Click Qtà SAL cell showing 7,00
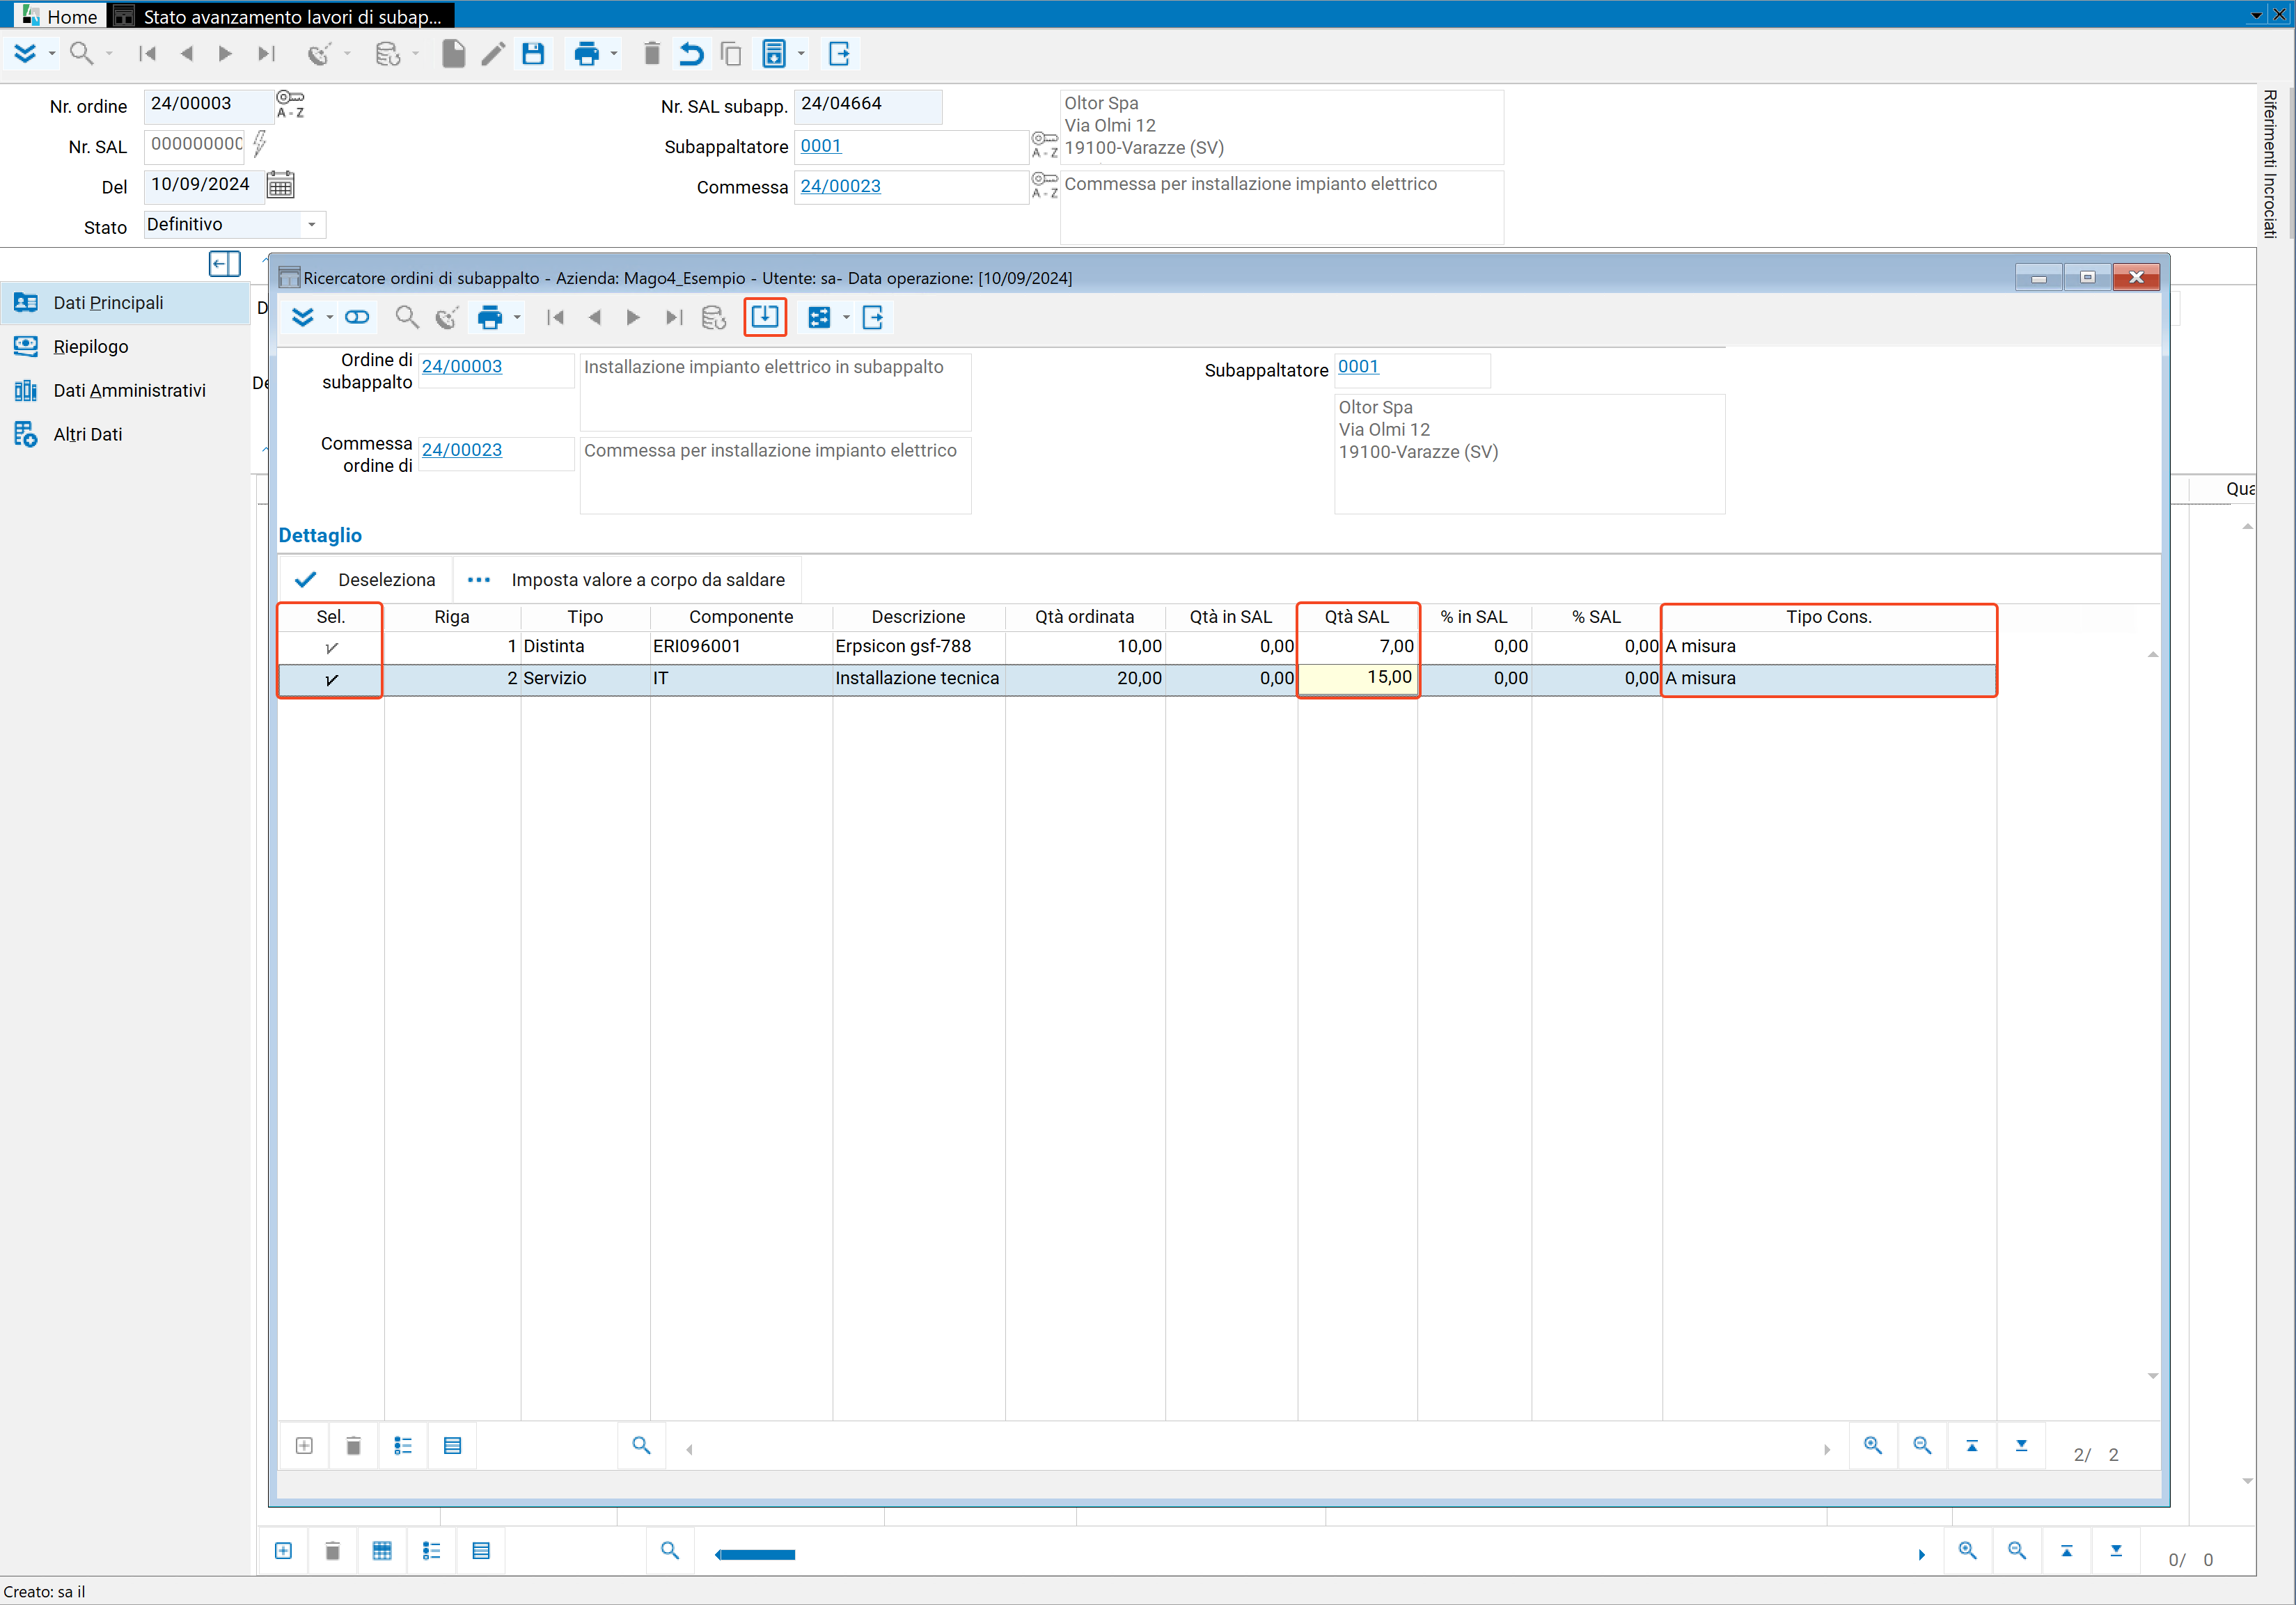The width and height of the screenshot is (2296, 1605). point(1357,647)
